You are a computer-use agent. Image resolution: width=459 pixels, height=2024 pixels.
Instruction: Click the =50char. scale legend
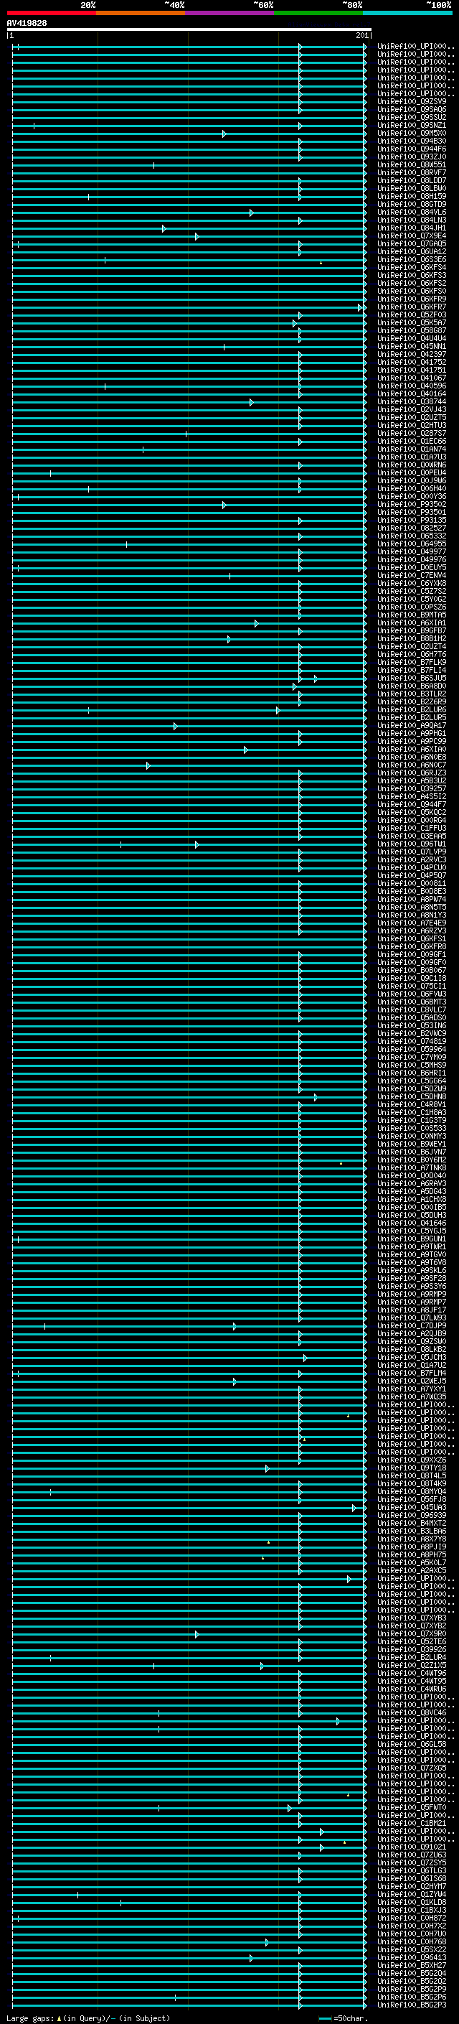(x=343, y=2018)
